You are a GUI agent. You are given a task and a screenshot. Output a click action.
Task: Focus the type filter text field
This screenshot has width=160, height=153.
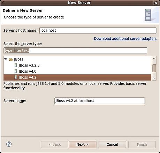coord(75,50)
